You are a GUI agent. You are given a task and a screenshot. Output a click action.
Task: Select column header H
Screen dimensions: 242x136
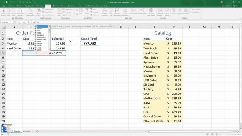click(121, 27)
